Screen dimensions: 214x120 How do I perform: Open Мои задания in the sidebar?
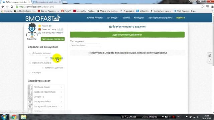(x=56, y=58)
